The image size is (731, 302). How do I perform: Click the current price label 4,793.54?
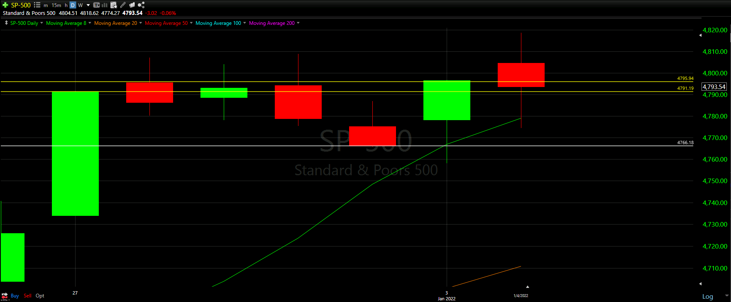click(x=714, y=87)
